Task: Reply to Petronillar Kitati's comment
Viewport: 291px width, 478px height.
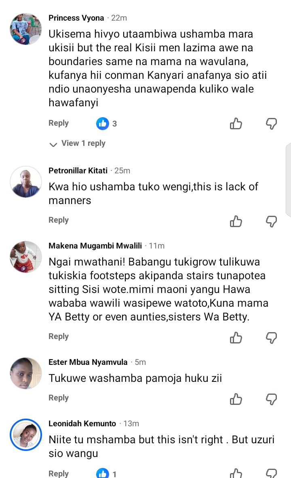Action: 59,220
